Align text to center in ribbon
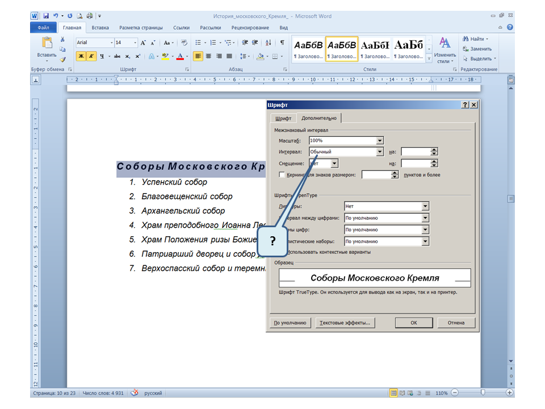 [x=208, y=56]
